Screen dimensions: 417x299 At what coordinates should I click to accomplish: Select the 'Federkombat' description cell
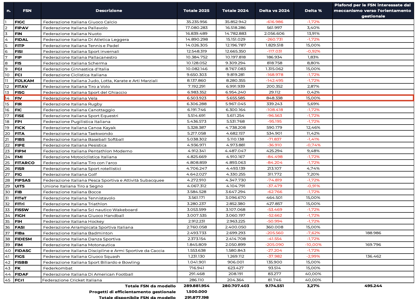point(58,268)
